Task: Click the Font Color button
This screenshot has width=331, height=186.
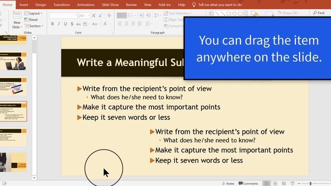Action: (x=105, y=24)
